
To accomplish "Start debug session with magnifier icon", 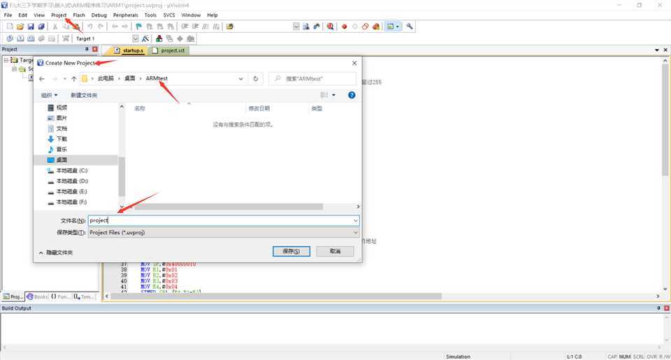I will point(330,27).
